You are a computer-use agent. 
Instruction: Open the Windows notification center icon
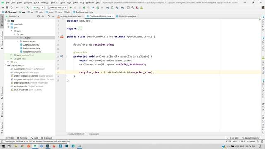pos(260,146)
